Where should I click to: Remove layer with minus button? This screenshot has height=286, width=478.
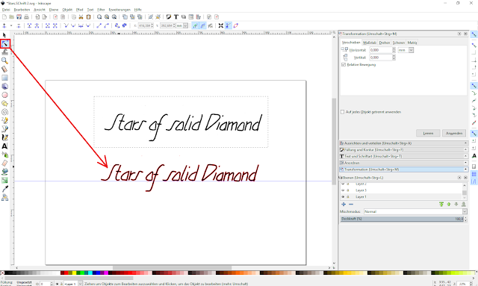[x=351, y=205]
